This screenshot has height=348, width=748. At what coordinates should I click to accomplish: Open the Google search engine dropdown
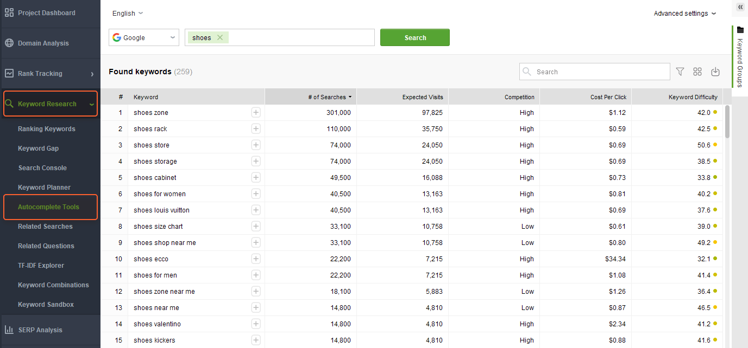tap(144, 37)
